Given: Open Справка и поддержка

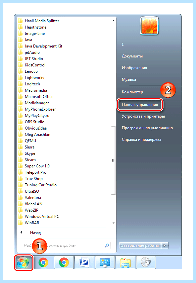Looking at the screenshot, I should tap(141, 140).
